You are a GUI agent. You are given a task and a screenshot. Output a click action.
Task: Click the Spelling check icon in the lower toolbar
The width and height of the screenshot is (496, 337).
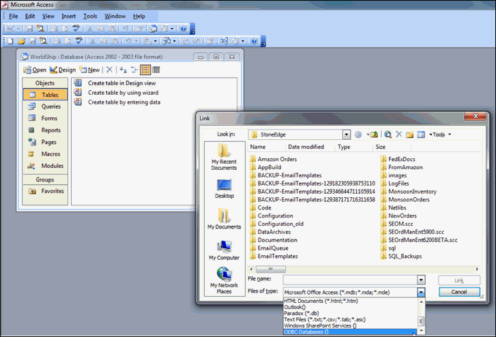[78, 41]
